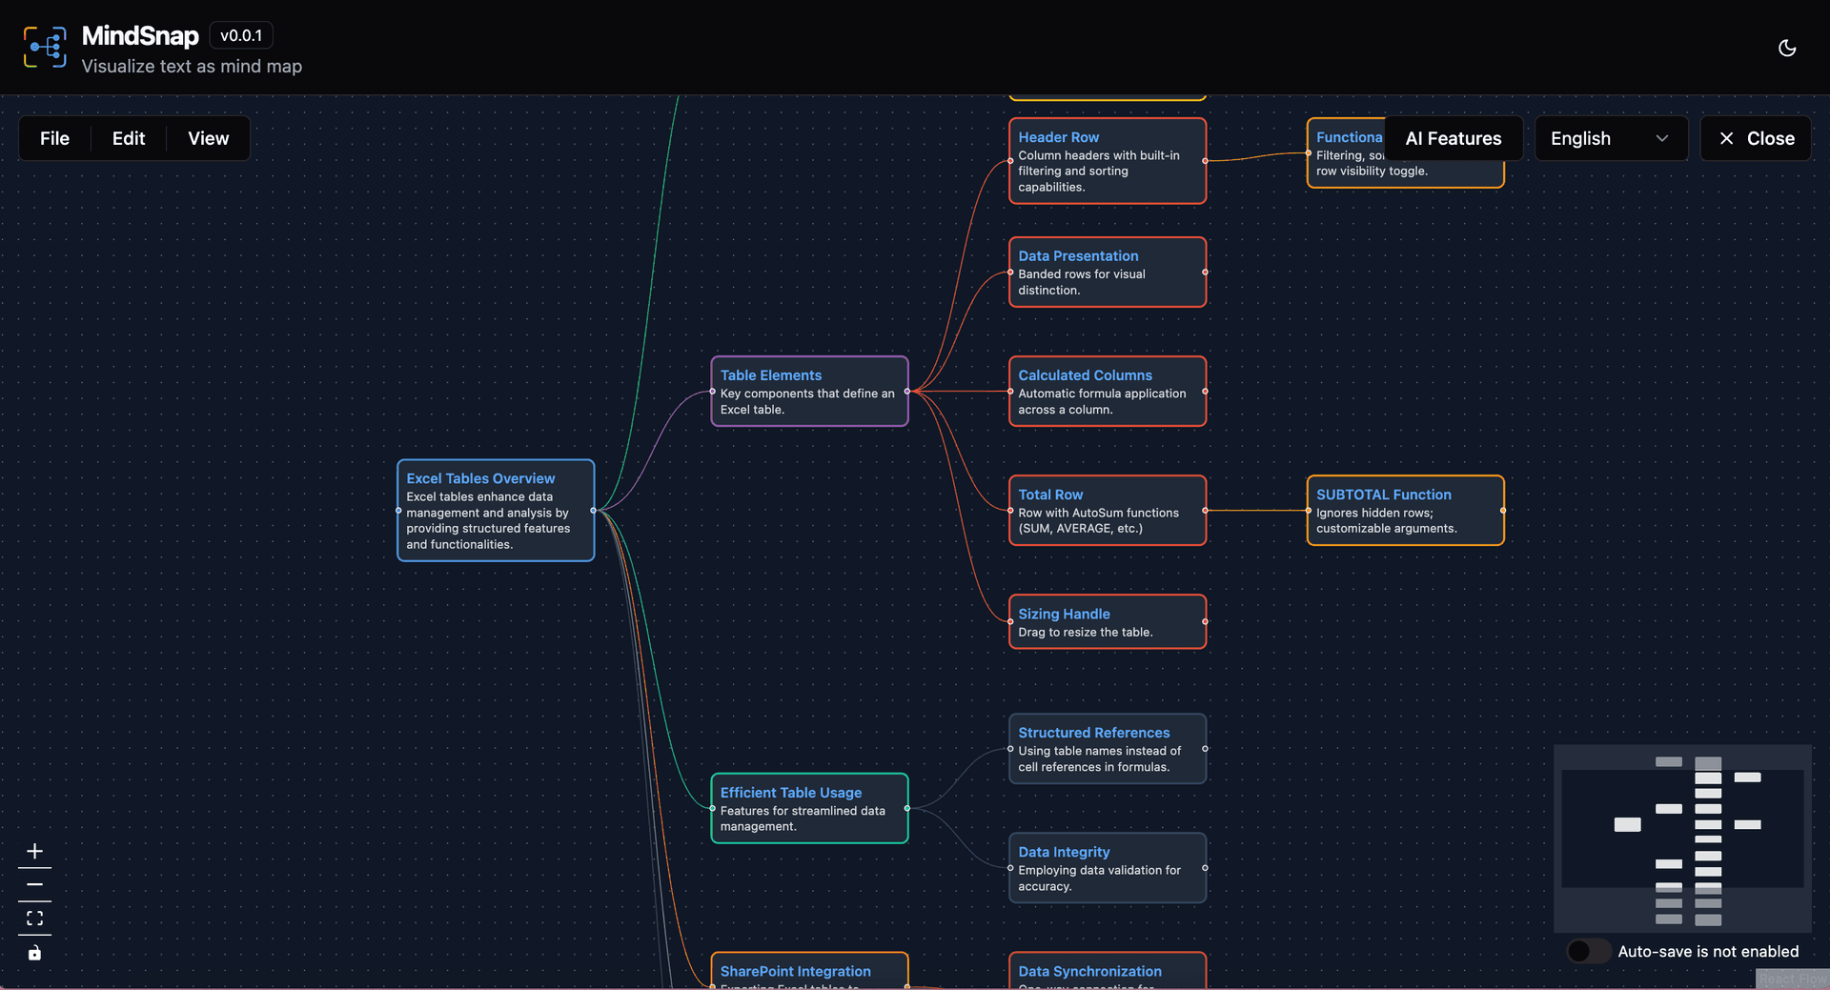The width and height of the screenshot is (1830, 990).
Task: Select the Excel Tables Overview node
Action: coord(496,511)
